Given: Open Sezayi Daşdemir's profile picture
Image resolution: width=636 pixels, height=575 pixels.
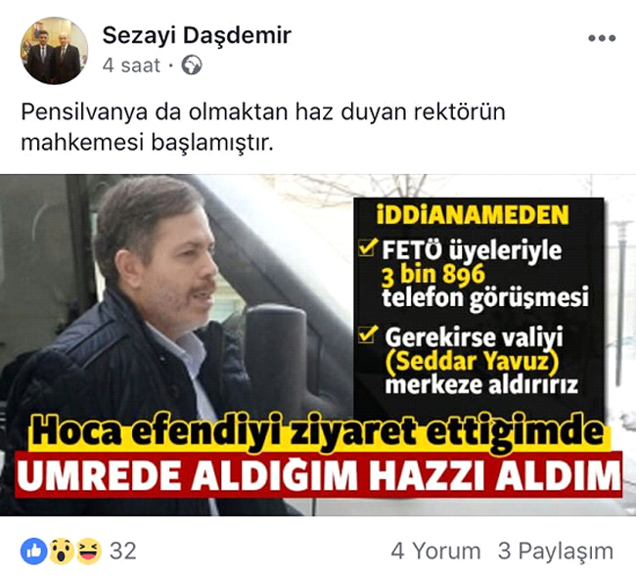Looking at the screenshot, I should tap(54, 51).
